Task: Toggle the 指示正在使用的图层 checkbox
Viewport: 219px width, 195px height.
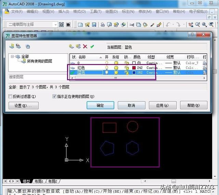Action: point(54,96)
